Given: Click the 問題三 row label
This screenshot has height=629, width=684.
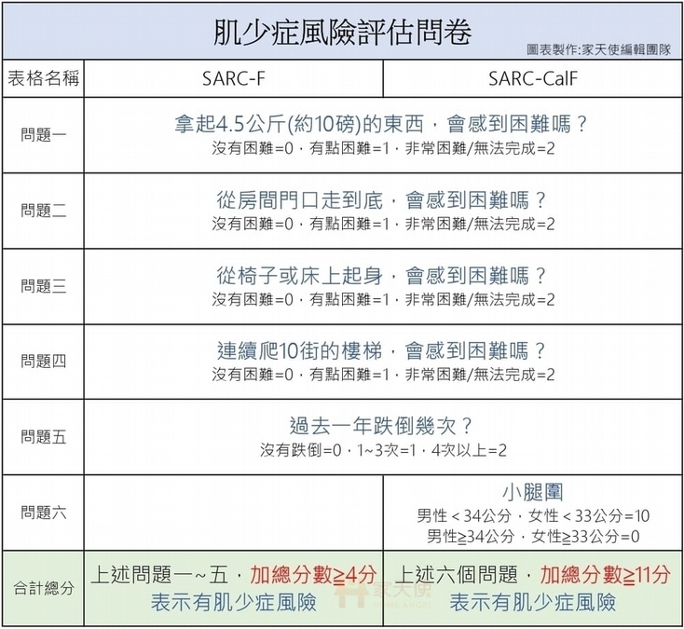Looking at the screenshot, I should 43,286.
